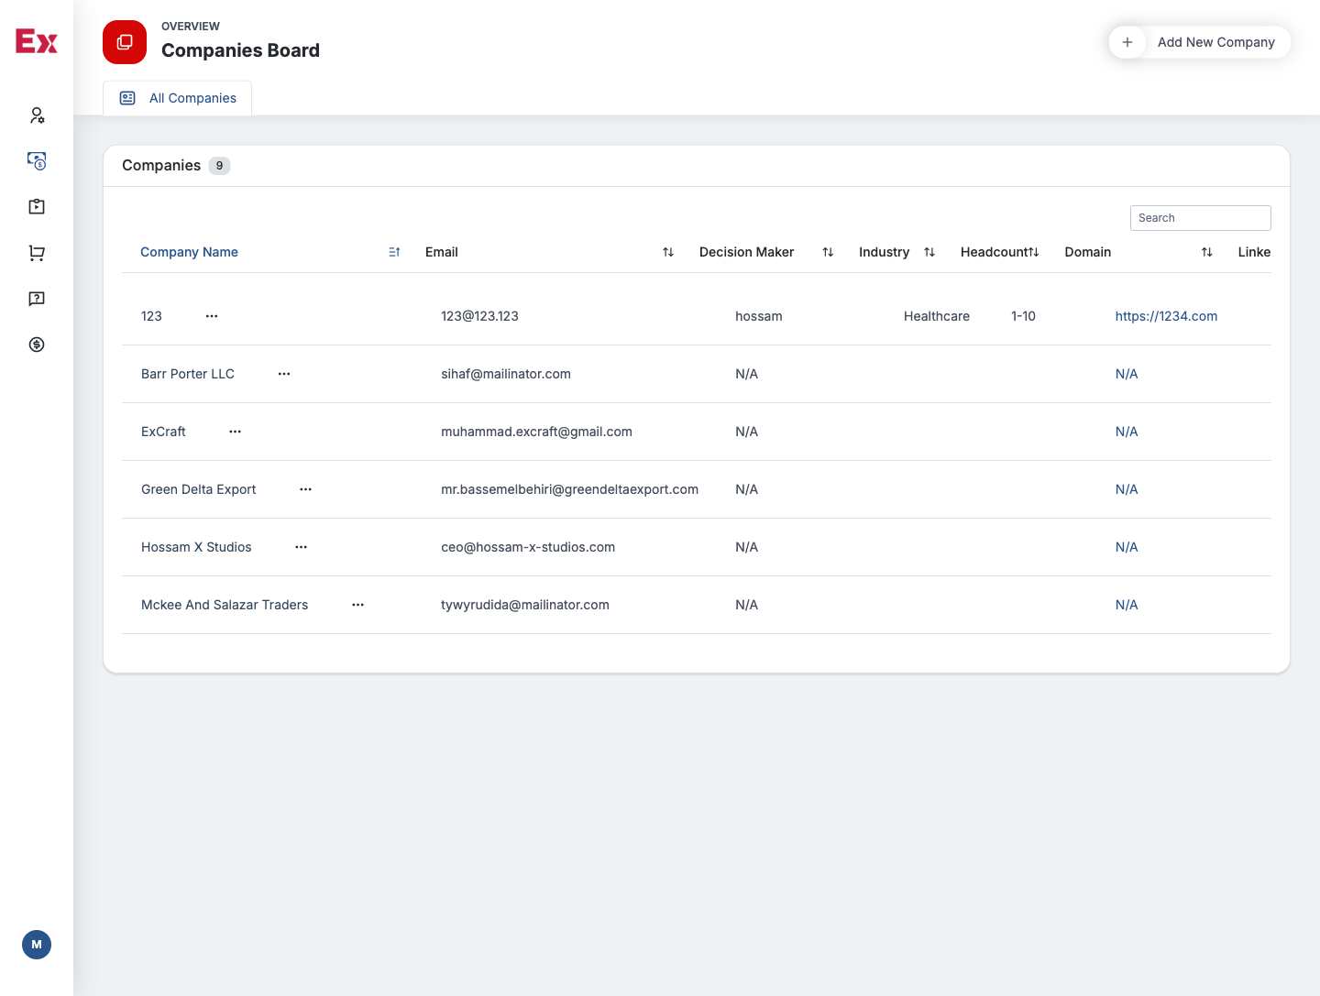The image size is (1320, 996).
Task: Click the 1-10 headcount cell
Action: pos(1023,316)
